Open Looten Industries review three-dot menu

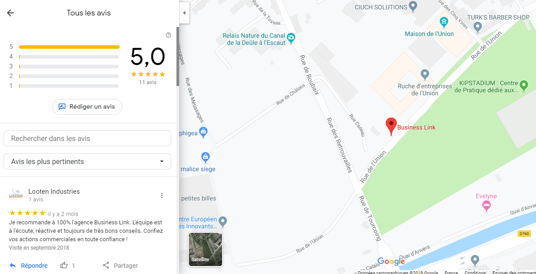tap(162, 196)
